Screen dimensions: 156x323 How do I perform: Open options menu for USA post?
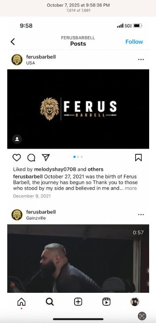pos(141,60)
